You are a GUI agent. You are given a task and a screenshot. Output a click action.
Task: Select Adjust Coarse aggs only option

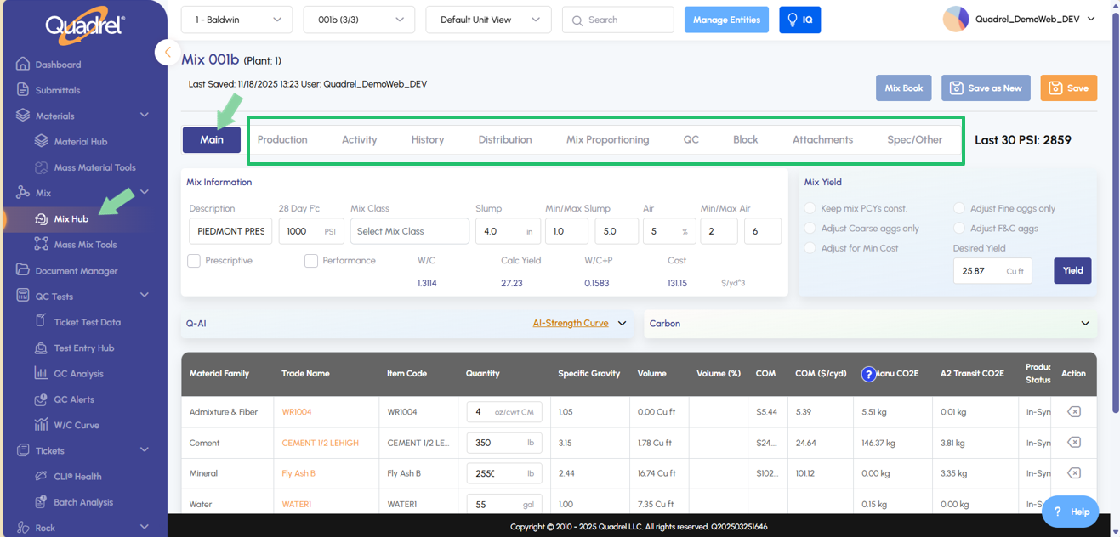click(x=810, y=229)
